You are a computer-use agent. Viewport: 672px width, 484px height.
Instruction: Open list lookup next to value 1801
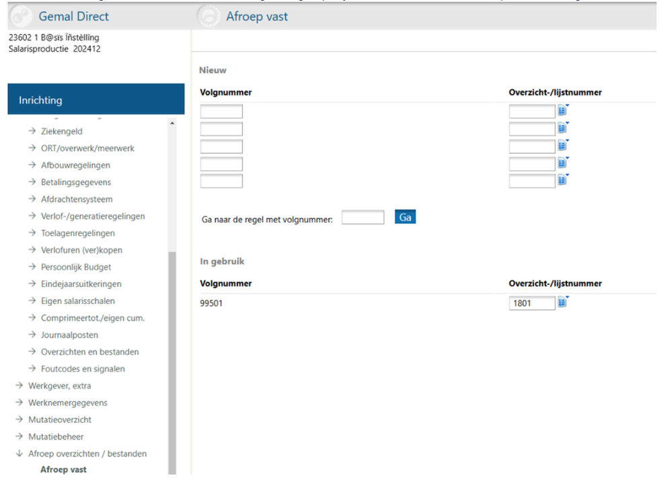click(x=562, y=302)
